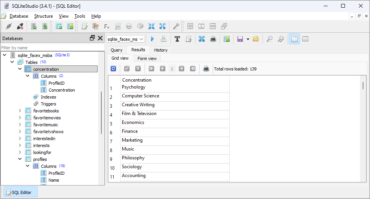
Task: Execute query with the blue play icon
Action: pos(152,39)
